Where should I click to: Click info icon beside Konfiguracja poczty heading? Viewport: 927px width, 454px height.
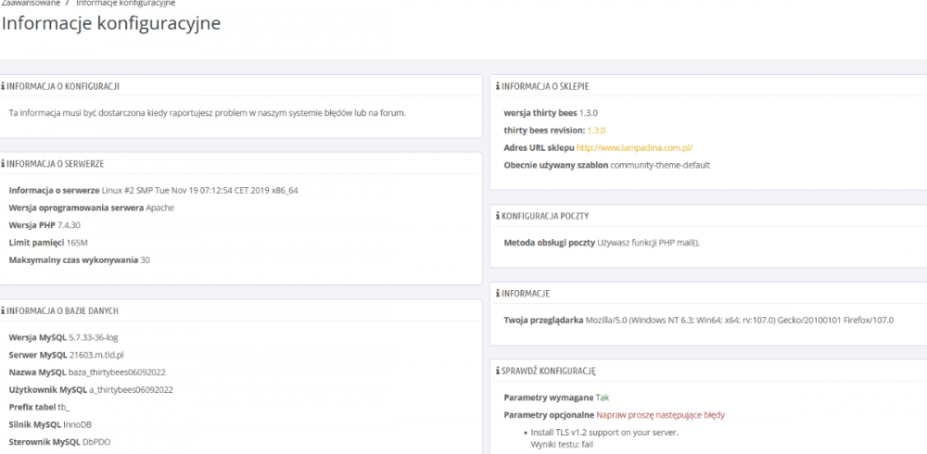[498, 216]
